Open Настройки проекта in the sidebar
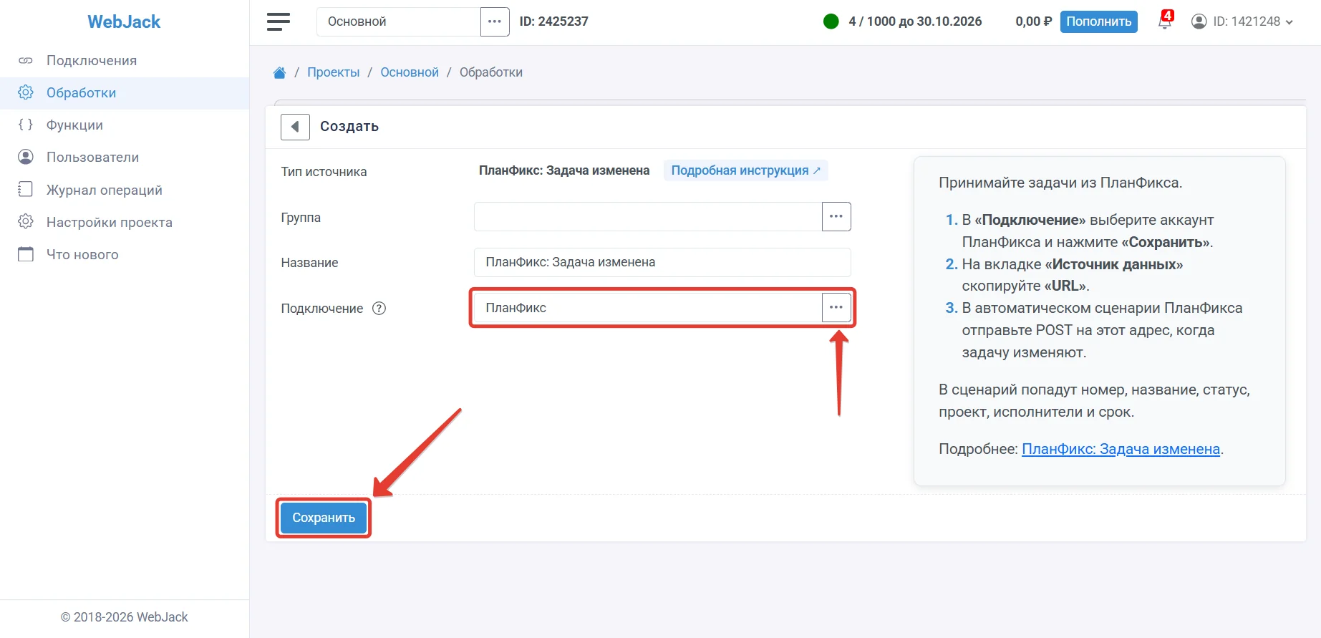Screen dimensions: 1321x638 point(125,222)
